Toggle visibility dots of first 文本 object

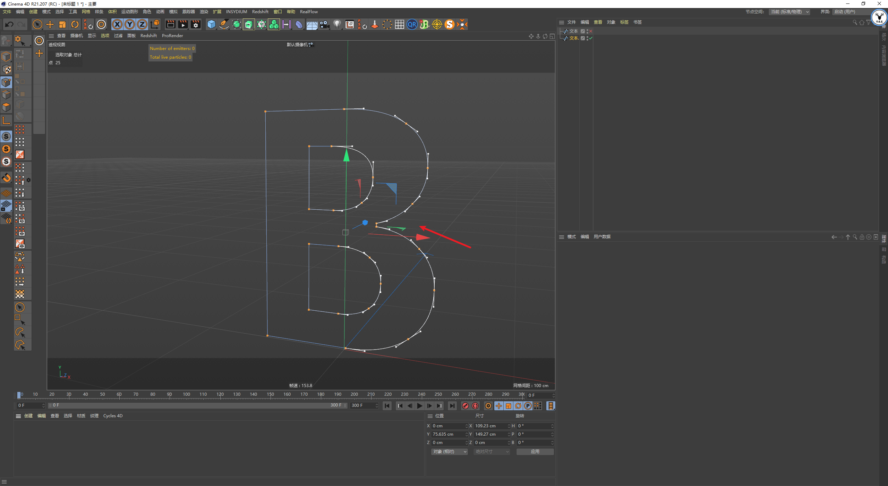coord(587,31)
